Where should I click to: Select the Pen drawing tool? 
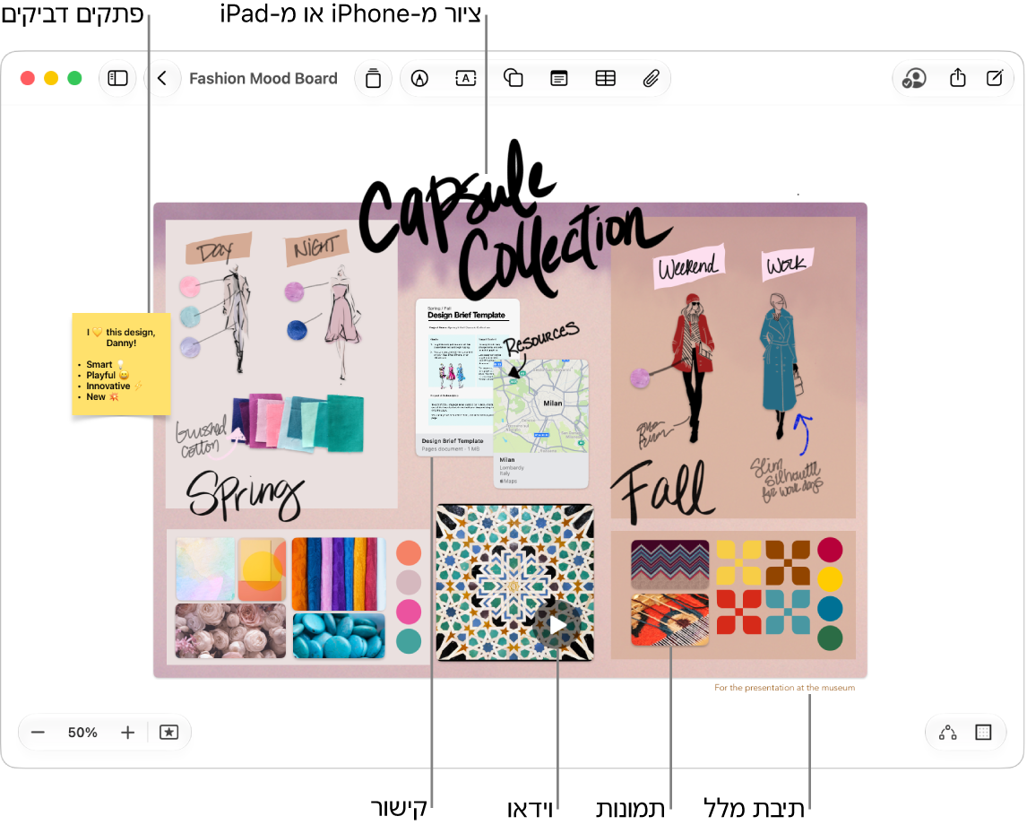tap(419, 79)
